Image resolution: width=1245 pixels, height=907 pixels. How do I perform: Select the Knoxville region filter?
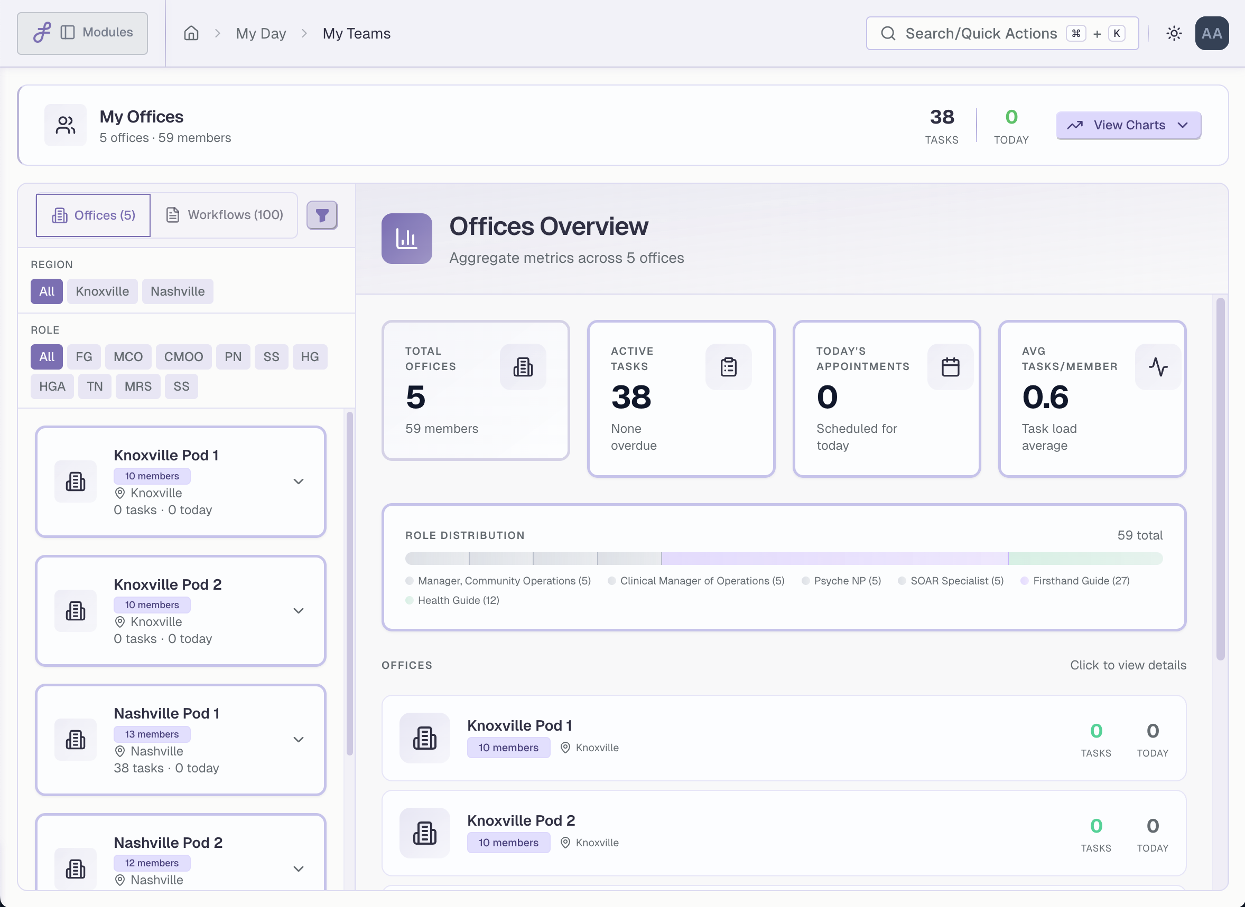[x=101, y=291]
